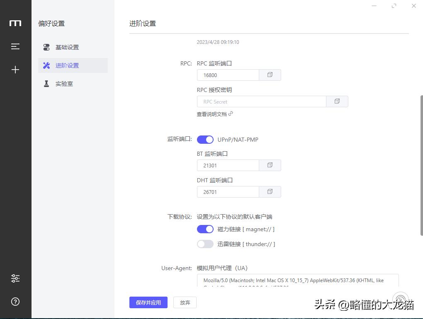Click the dice icon beside BT 监听端口

270,165
